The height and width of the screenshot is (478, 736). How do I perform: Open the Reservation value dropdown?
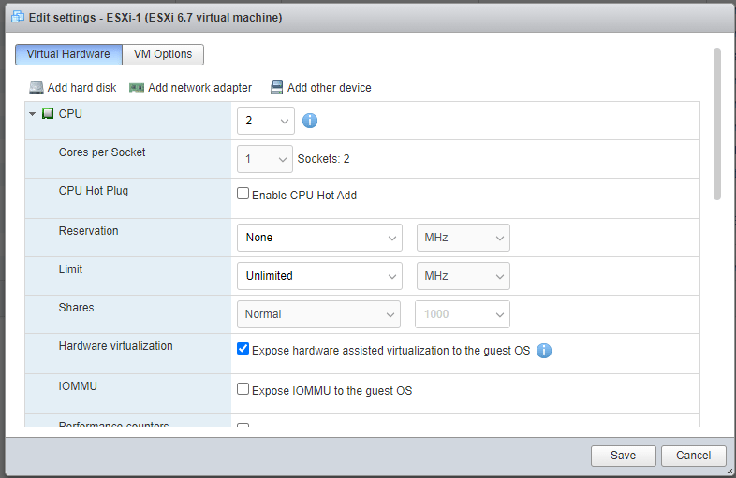click(x=319, y=238)
